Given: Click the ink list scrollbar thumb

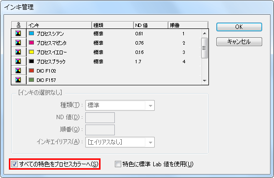Looking at the screenshot, I should [205, 48].
